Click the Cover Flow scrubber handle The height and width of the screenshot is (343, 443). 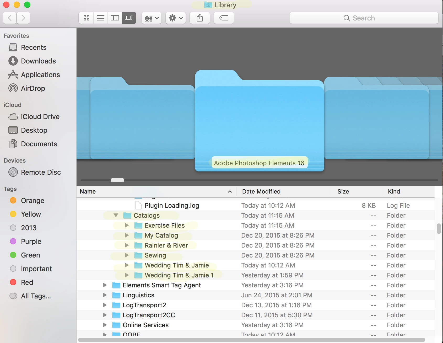click(117, 180)
